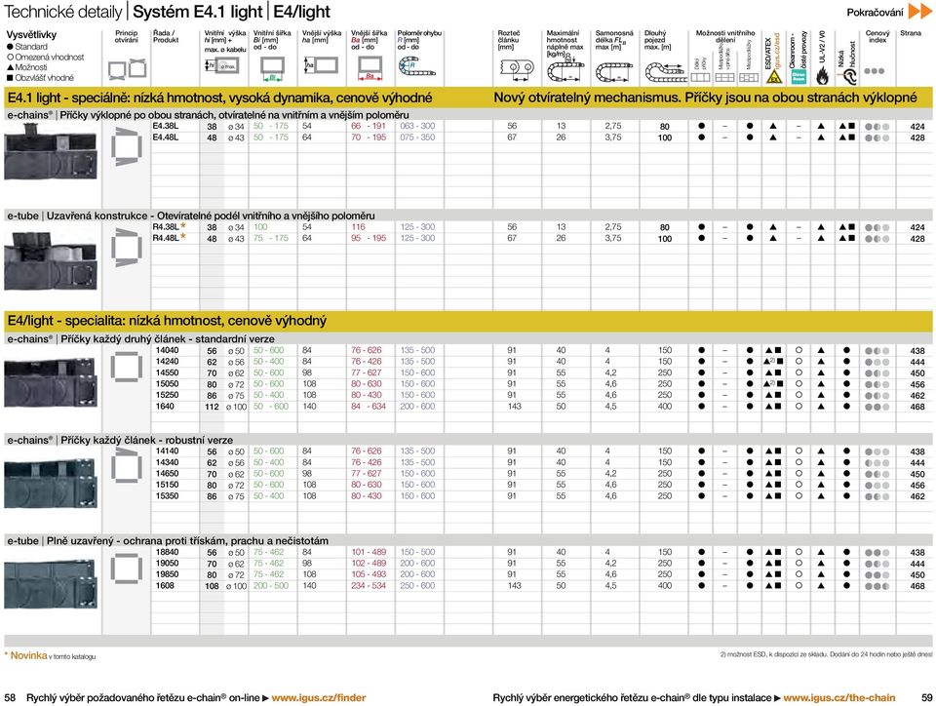This screenshot has width=936, height=706.
Task: Select product number 14340
Action: tap(167, 462)
